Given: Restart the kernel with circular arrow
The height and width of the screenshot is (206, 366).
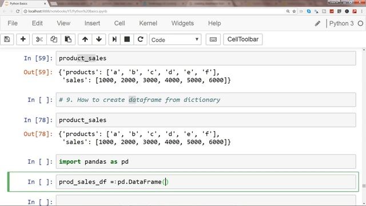Looking at the screenshot, I should pyautogui.click(x=140, y=39).
